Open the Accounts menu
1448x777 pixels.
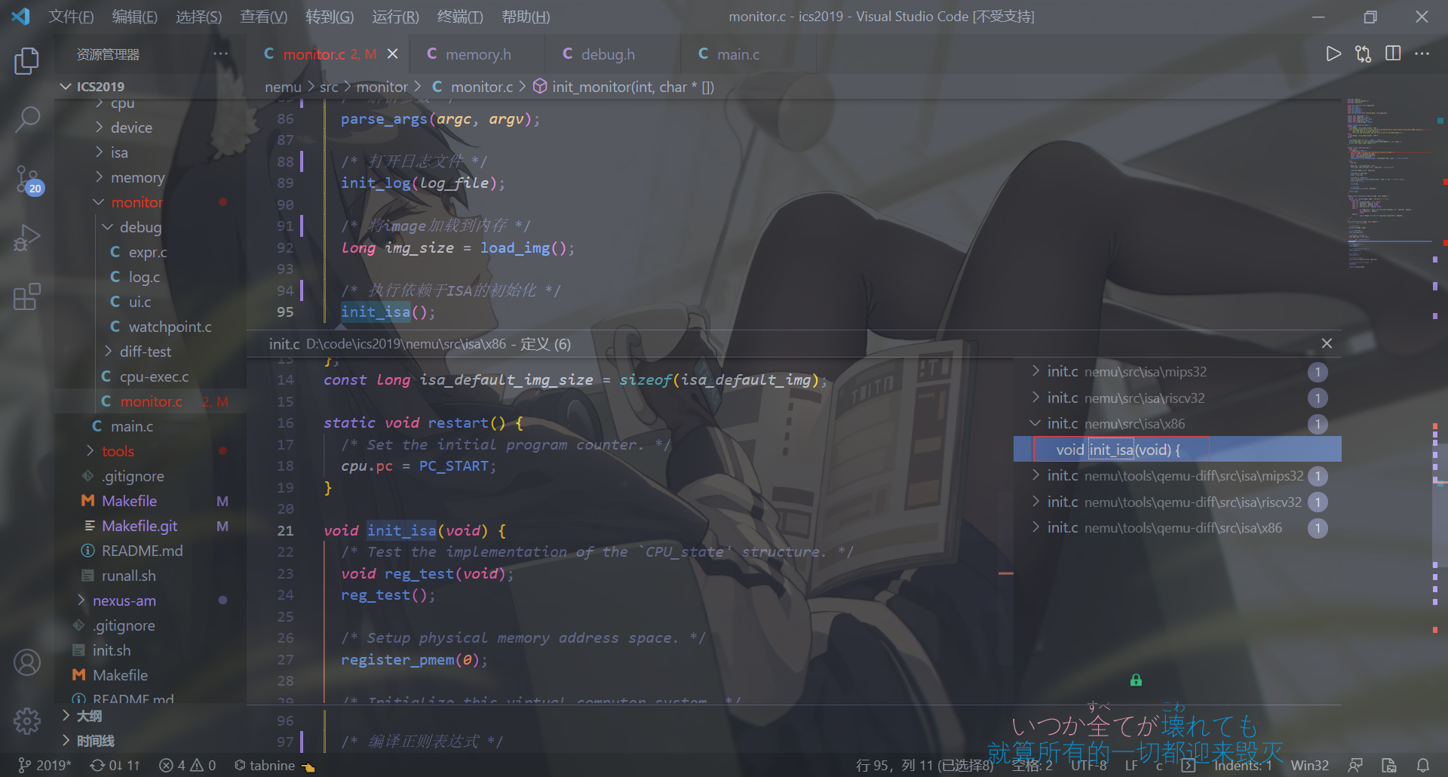point(27,662)
